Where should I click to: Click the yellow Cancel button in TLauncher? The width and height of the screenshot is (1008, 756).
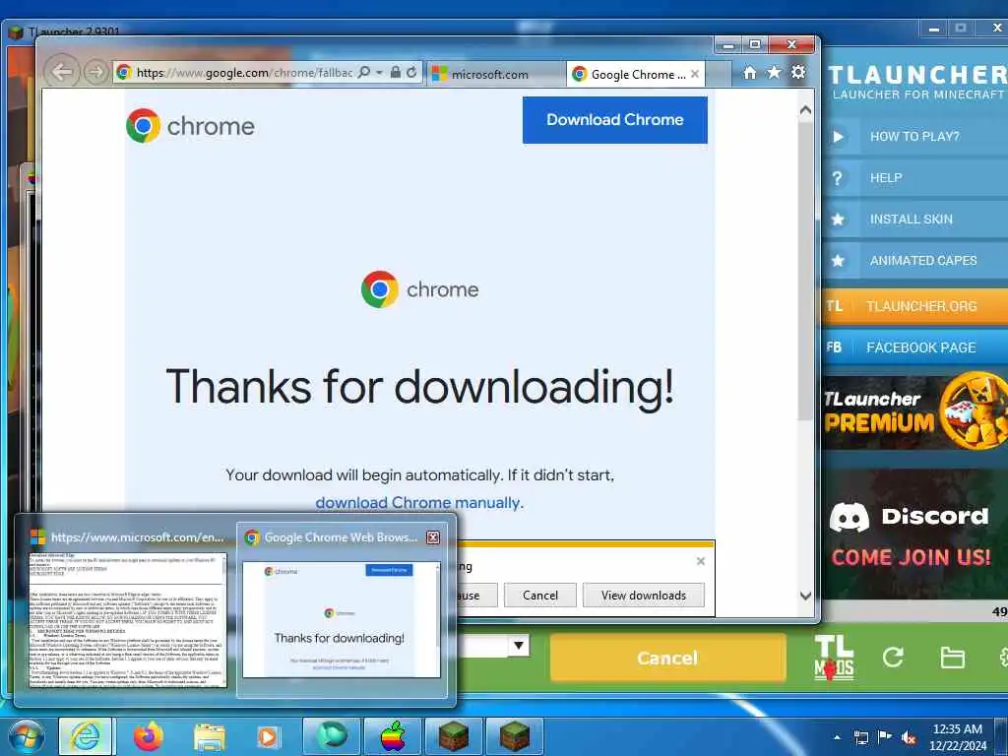pos(667,658)
